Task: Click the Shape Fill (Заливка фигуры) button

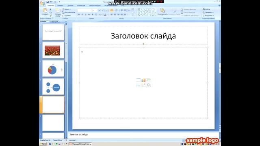Action: click(x=188, y=9)
